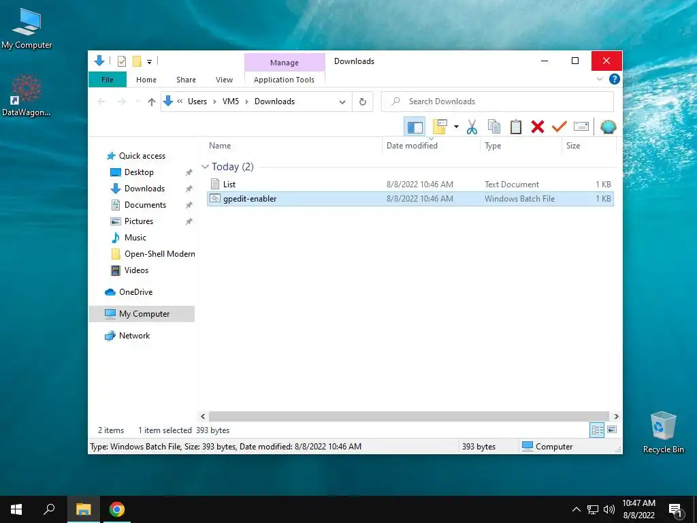Show hidden system tray icons
The image size is (697, 523).
pyautogui.click(x=576, y=509)
